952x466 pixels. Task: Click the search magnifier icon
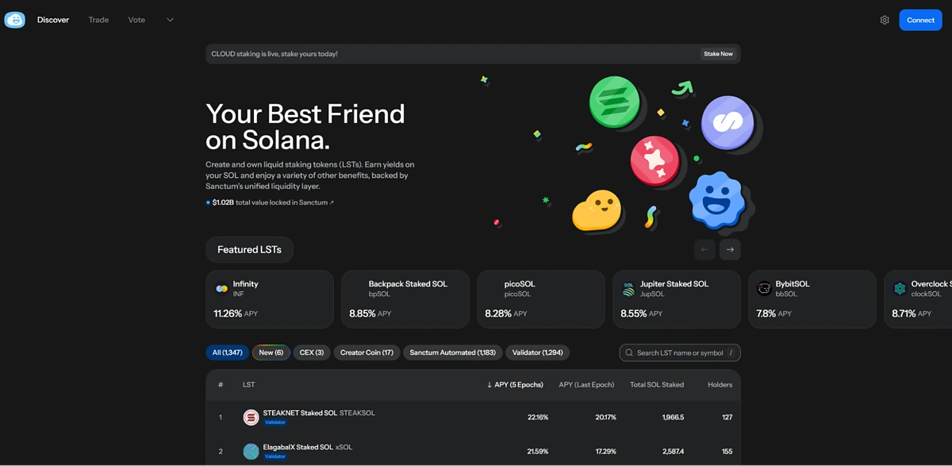tap(630, 352)
